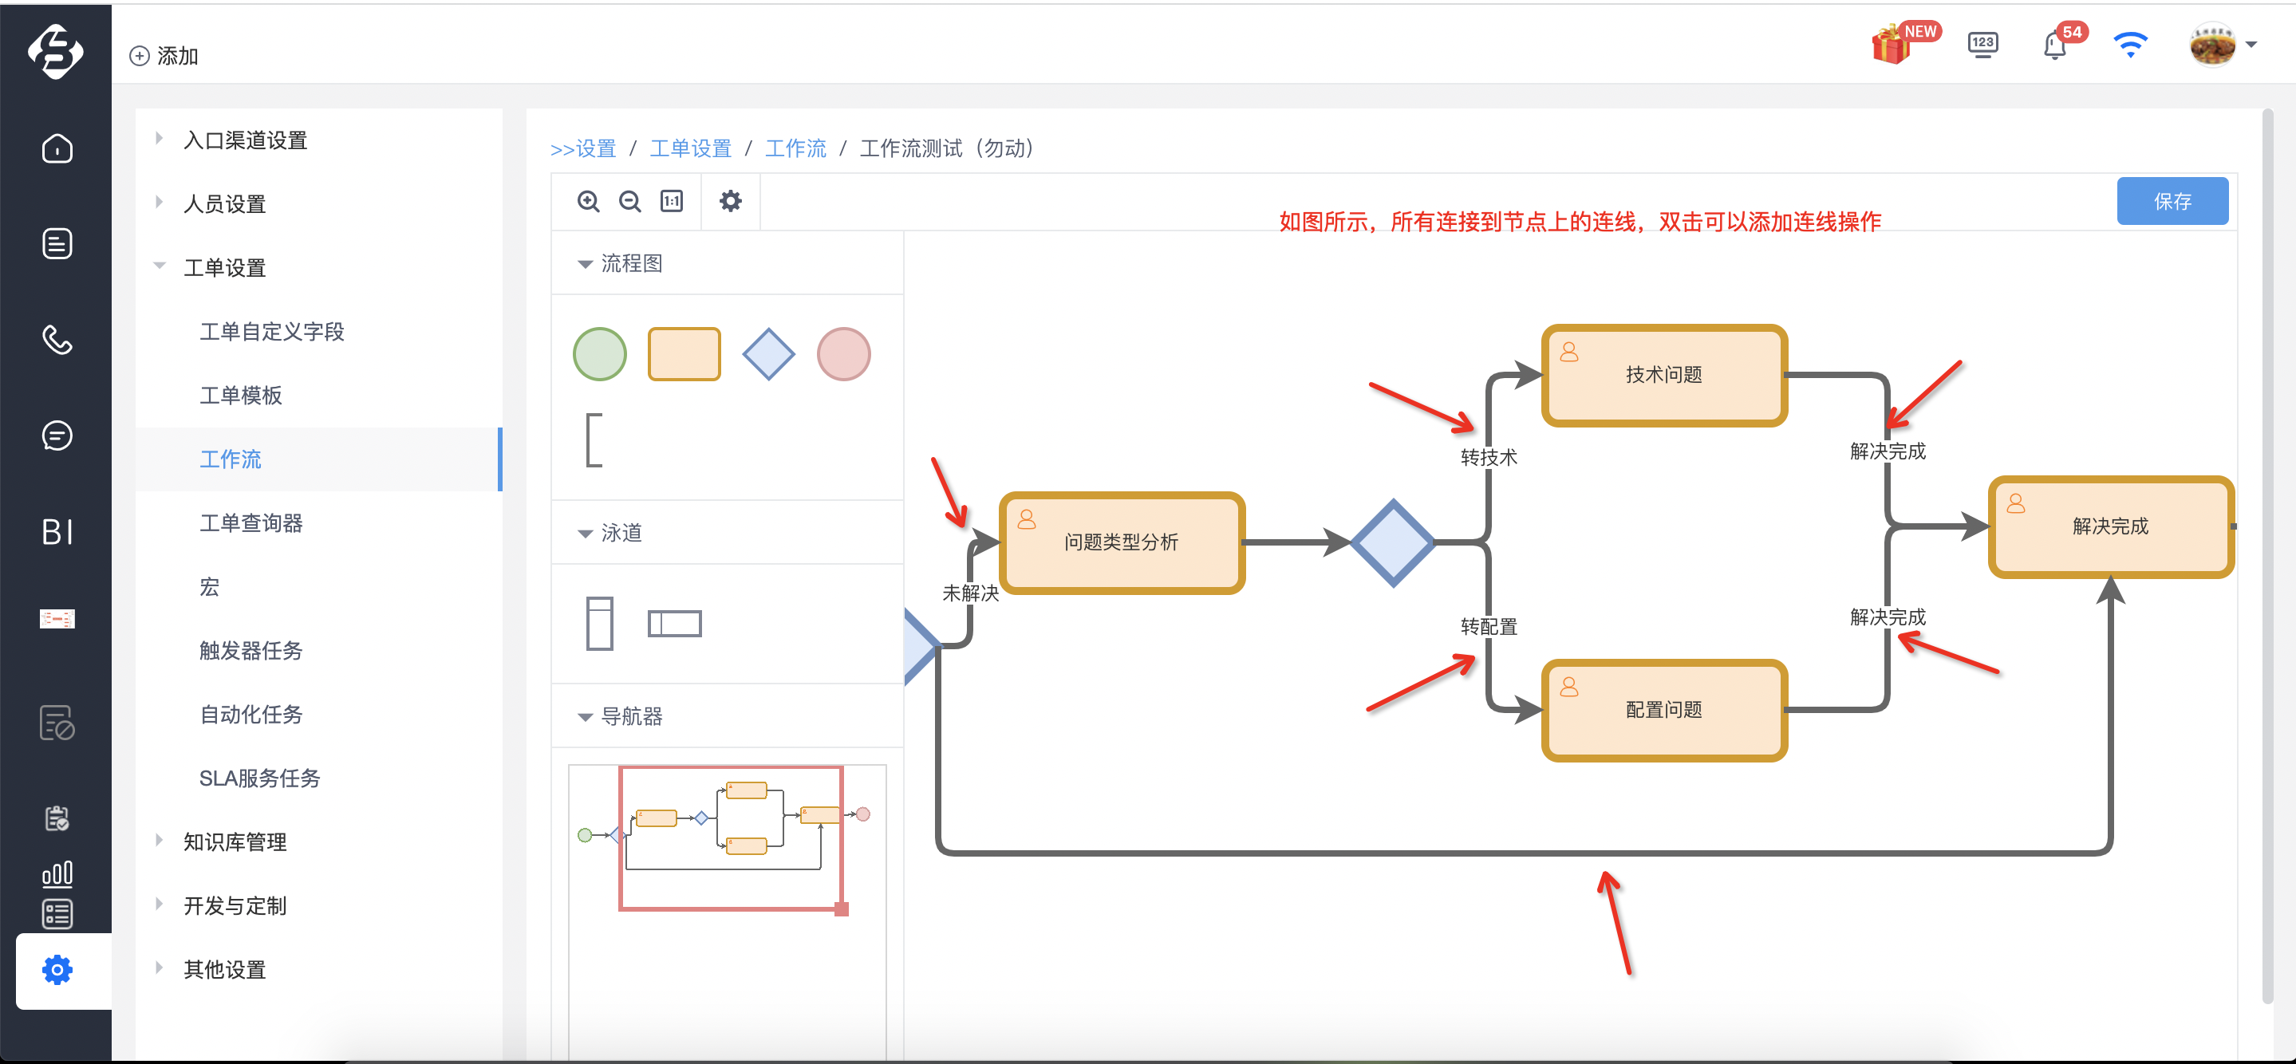Reset canvas to 1:1 scale
Viewport: 2296px width, 1064px height.
click(x=671, y=201)
